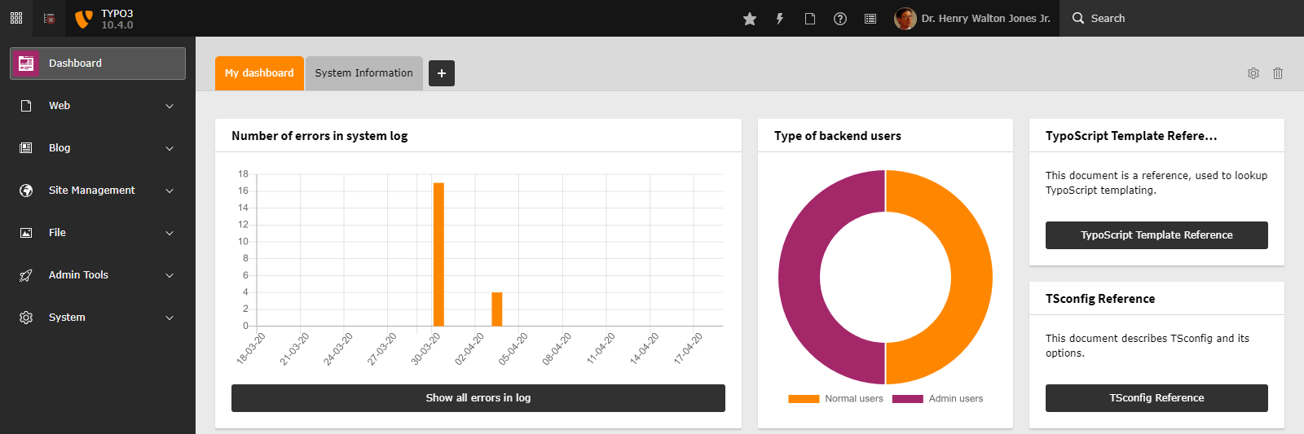Select the My dashboard tab

click(259, 73)
